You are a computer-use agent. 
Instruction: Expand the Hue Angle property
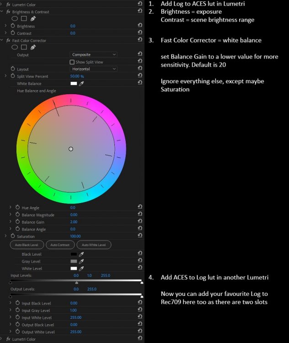11,208
